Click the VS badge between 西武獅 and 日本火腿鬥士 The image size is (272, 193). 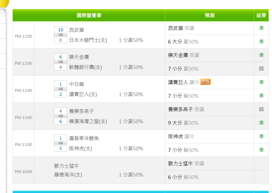coord(60,35)
